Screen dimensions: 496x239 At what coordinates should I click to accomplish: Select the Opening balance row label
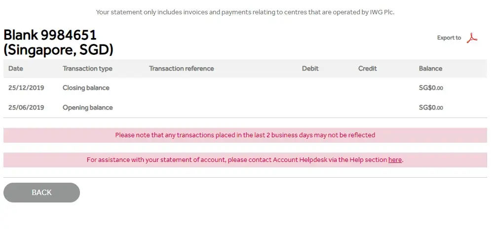(87, 108)
